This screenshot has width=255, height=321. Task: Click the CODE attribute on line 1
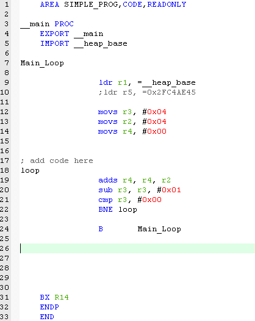click(132, 4)
